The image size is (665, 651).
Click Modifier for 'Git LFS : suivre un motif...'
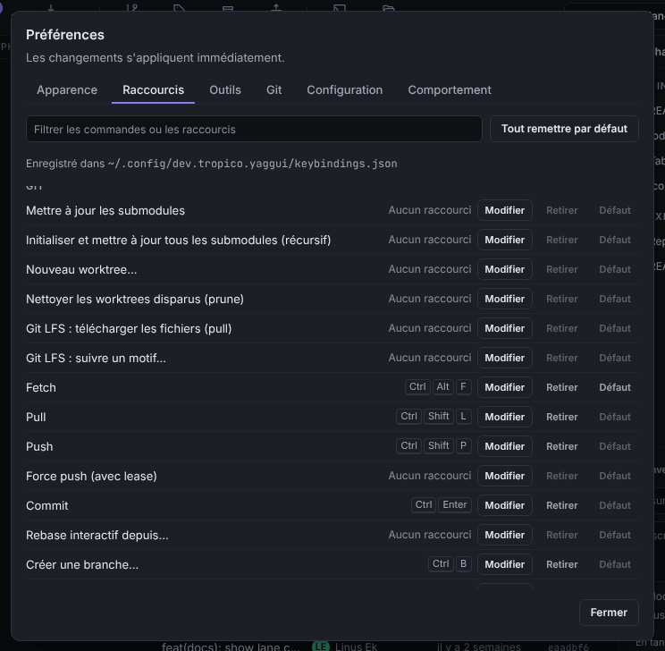[x=505, y=358]
